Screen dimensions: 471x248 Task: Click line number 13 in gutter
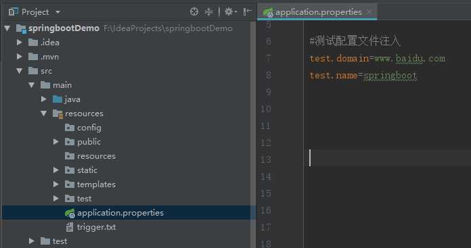[265, 159]
